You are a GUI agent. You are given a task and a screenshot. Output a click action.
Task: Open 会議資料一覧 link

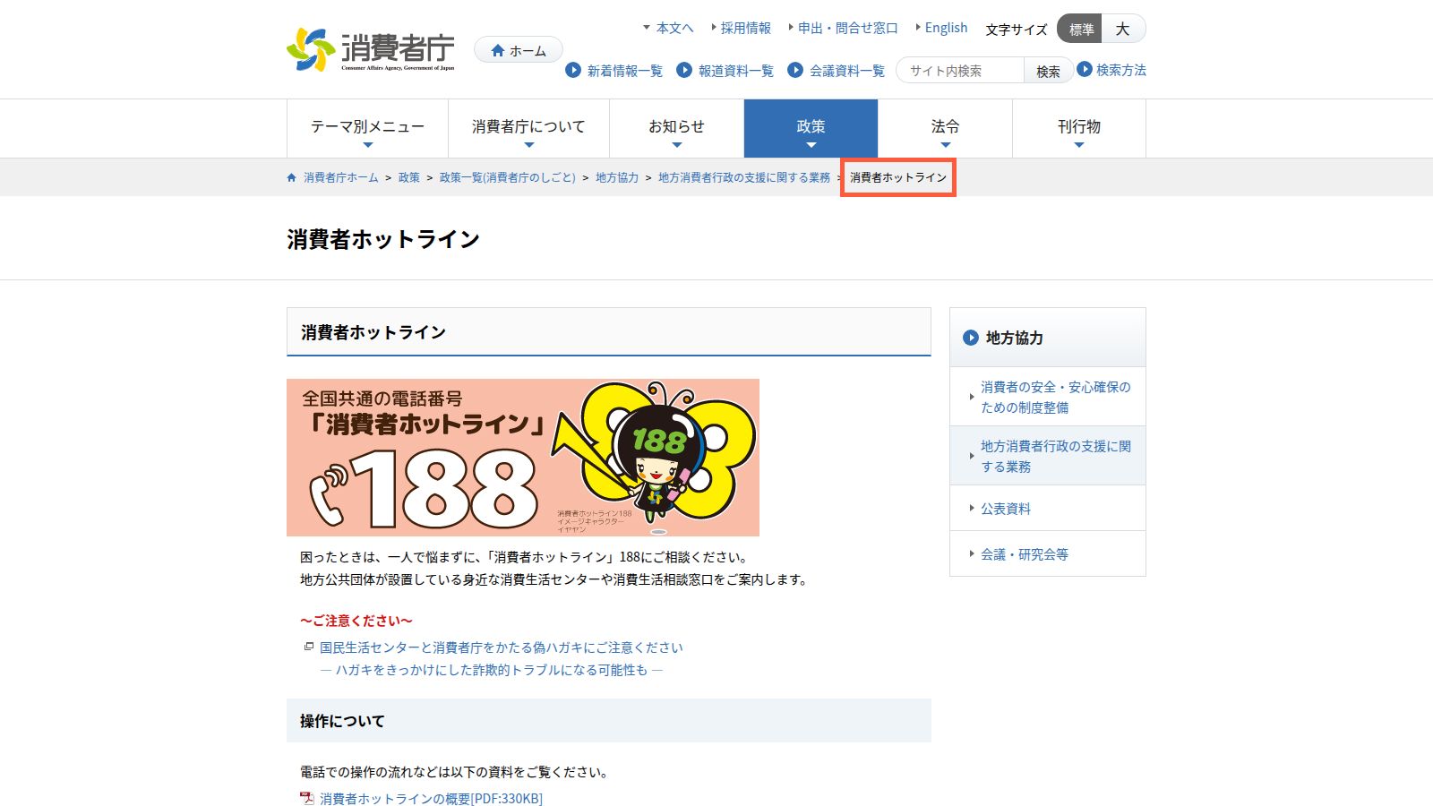[846, 70]
